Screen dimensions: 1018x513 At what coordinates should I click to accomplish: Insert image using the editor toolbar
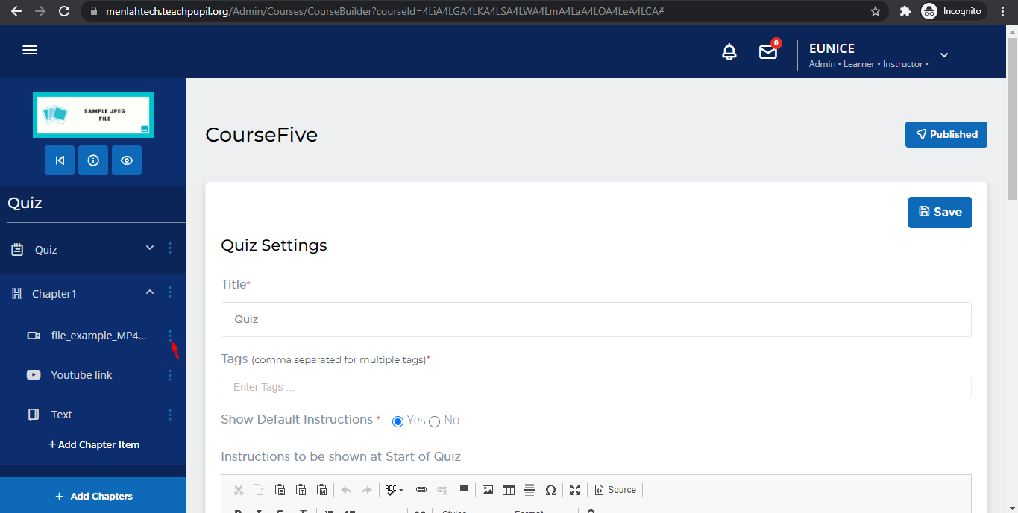tap(488, 490)
